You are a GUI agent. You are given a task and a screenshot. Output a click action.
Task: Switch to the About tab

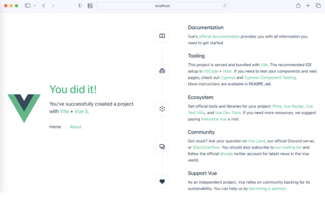(x=75, y=127)
